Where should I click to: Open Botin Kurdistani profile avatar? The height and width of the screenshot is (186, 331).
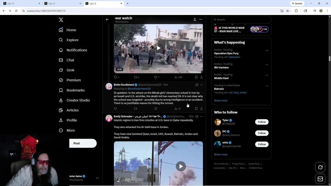pos(109,87)
